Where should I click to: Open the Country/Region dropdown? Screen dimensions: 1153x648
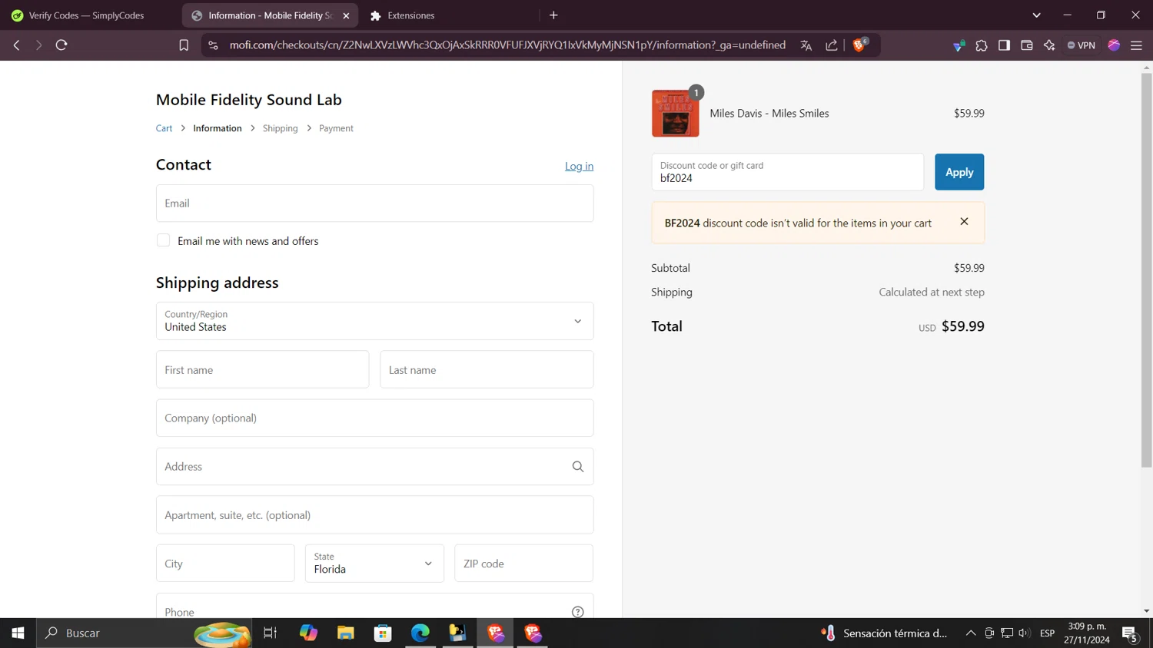click(x=374, y=321)
